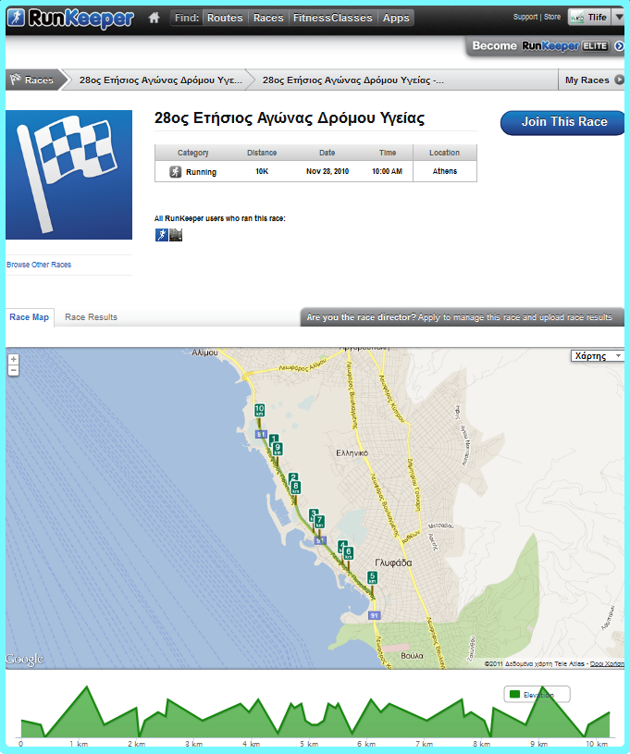Viewport: 630px width, 754px height.
Task: Click the 10K distance value
Action: pos(262,171)
